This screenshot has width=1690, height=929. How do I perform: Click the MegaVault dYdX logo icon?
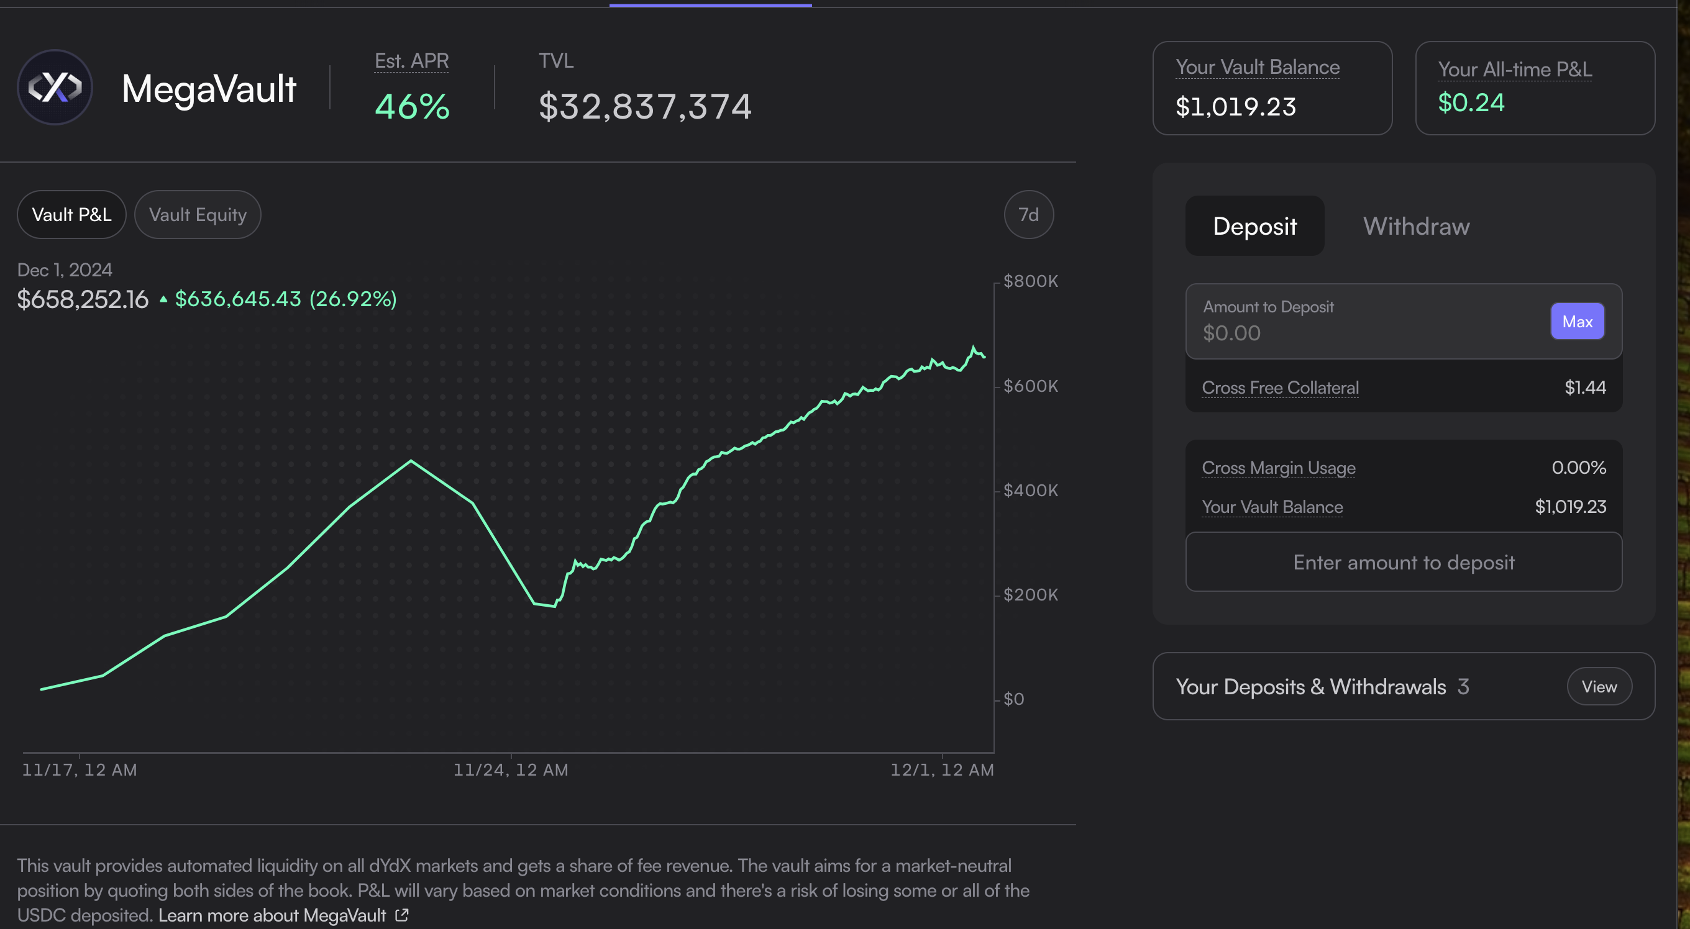click(55, 87)
